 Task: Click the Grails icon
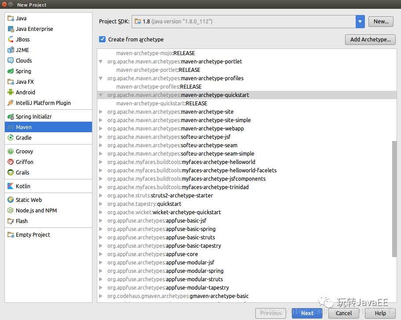11,172
